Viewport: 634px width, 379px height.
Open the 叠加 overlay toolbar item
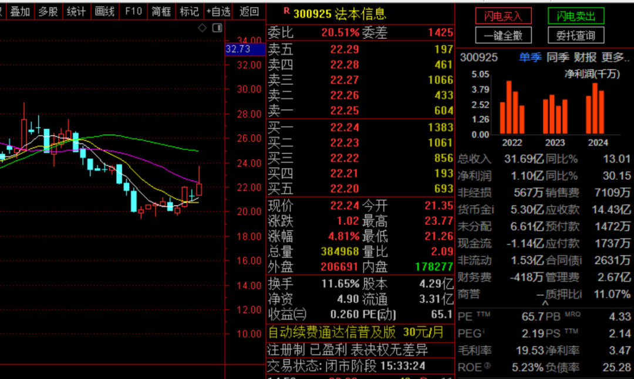coord(20,12)
